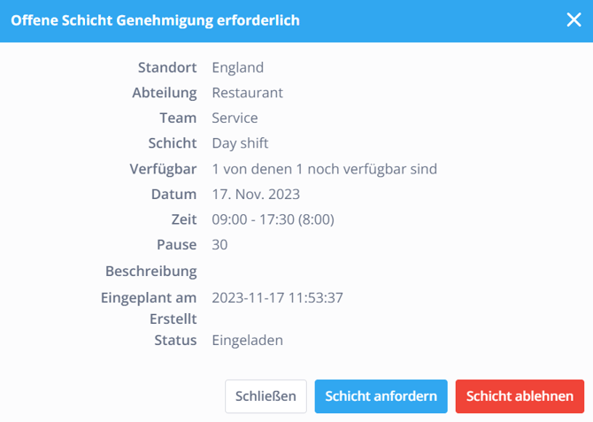Click the time range 09:00 - 17:30
Screen dimensions: 593x422
pos(273,219)
